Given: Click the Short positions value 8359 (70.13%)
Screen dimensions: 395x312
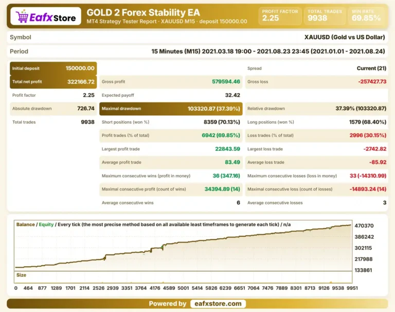Looking at the screenshot, I should (222, 122).
